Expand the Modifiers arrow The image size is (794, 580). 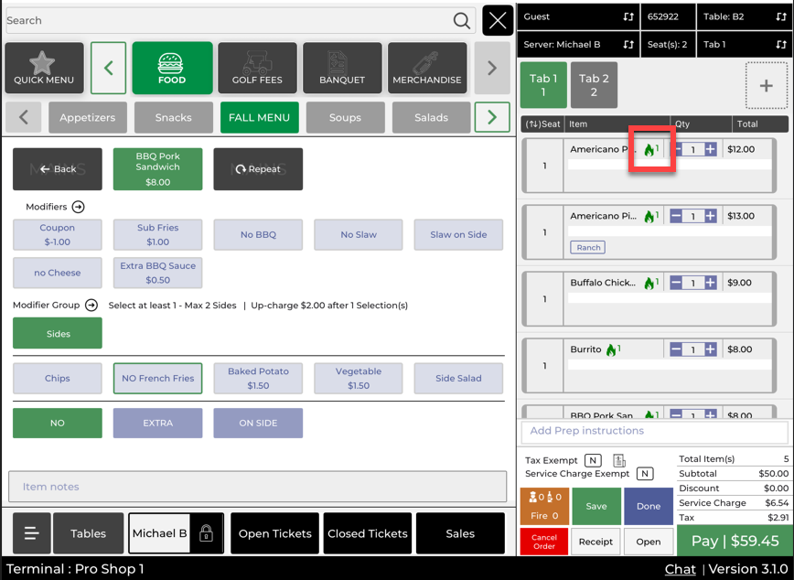pos(79,207)
